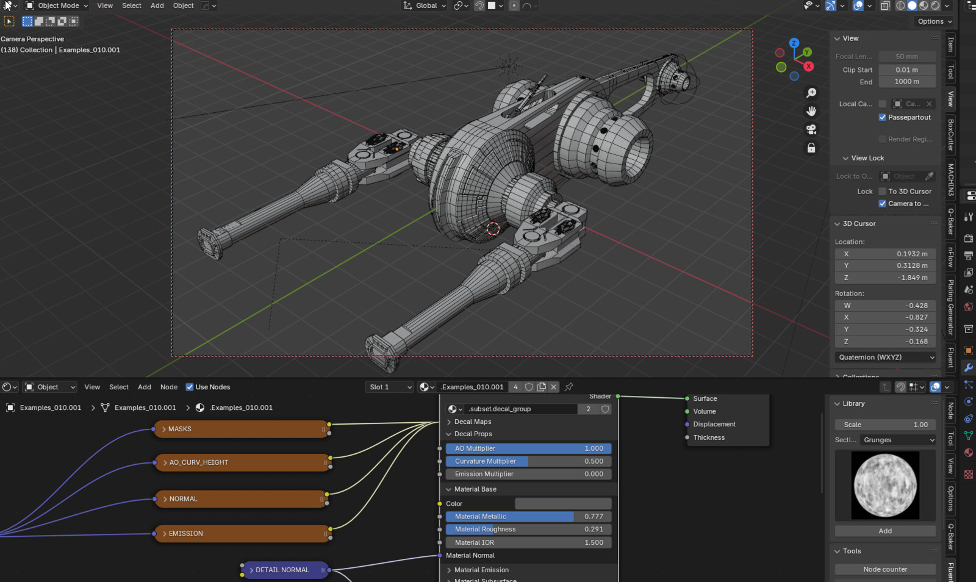Image resolution: width=976 pixels, height=582 pixels.
Task: Open the node editor Node menu
Action: (x=169, y=387)
